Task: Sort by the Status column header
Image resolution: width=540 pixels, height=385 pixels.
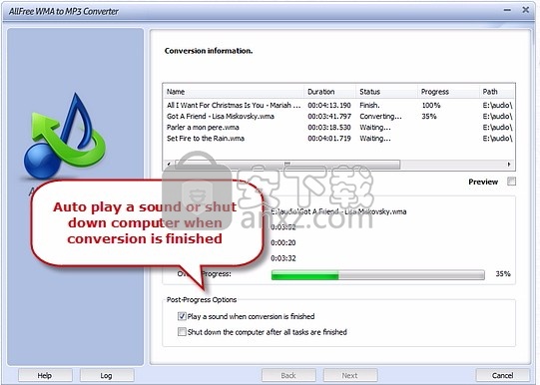Action: (386, 92)
